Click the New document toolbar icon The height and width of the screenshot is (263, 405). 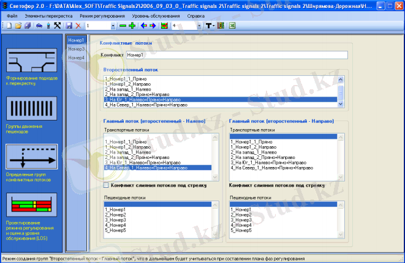click(x=10, y=26)
